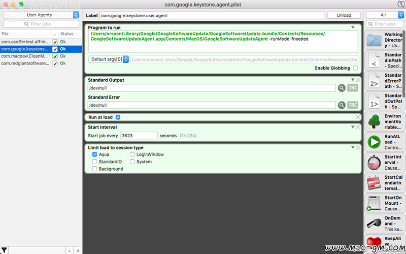Click the plus button to add job

78,250
